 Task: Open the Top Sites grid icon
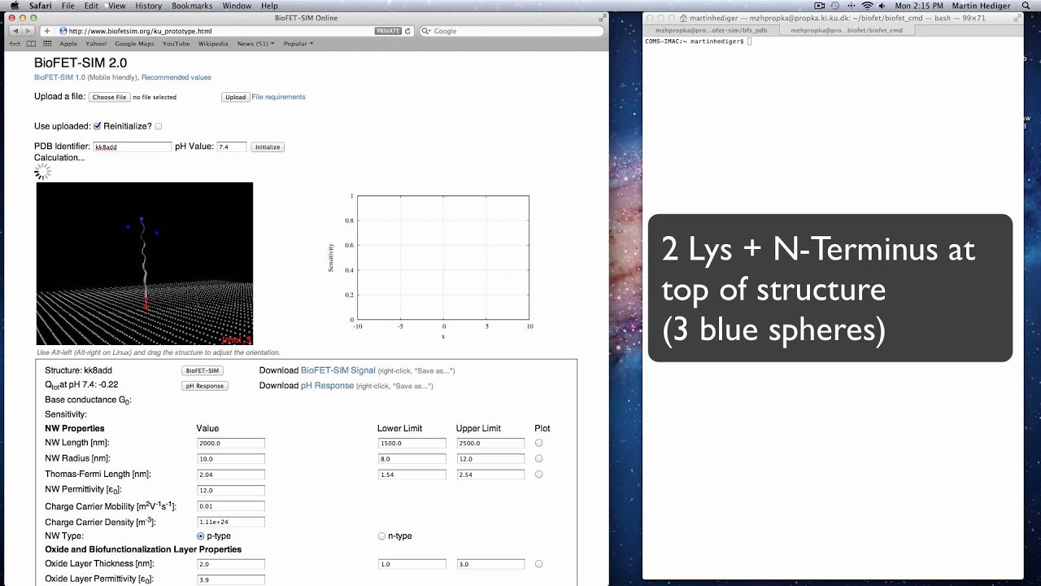(47, 44)
